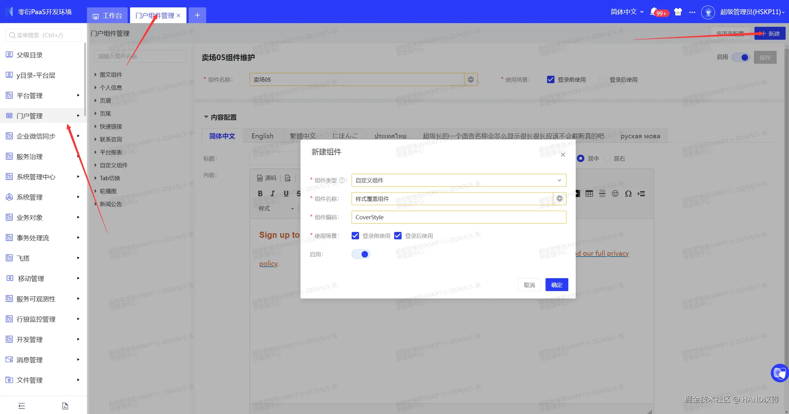Switch to the 工作台 tab
The width and height of the screenshot is (789, 414).
[107, 15]
